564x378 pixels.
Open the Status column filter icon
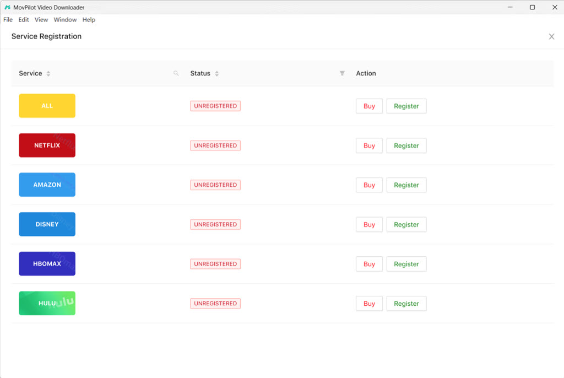pyautogui.click(x=342, y=73)
